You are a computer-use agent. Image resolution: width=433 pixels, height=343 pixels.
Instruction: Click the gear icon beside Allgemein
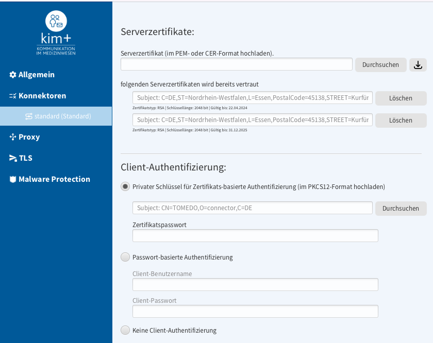[x=13, y=75]
